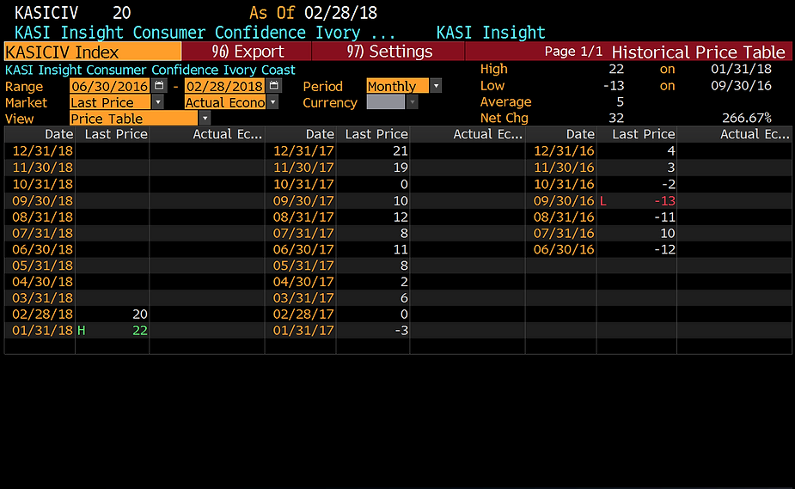
Task: Expand the Period Monthly dropdown
Action: coord(436,86)
